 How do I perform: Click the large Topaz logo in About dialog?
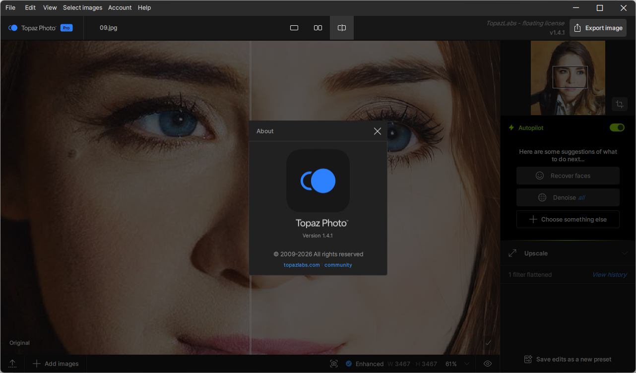tap(318, 181)
